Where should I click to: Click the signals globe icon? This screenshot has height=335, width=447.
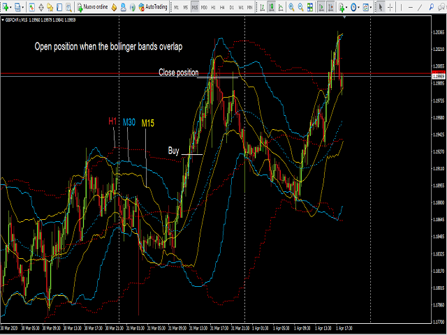(x=132, y=7)
